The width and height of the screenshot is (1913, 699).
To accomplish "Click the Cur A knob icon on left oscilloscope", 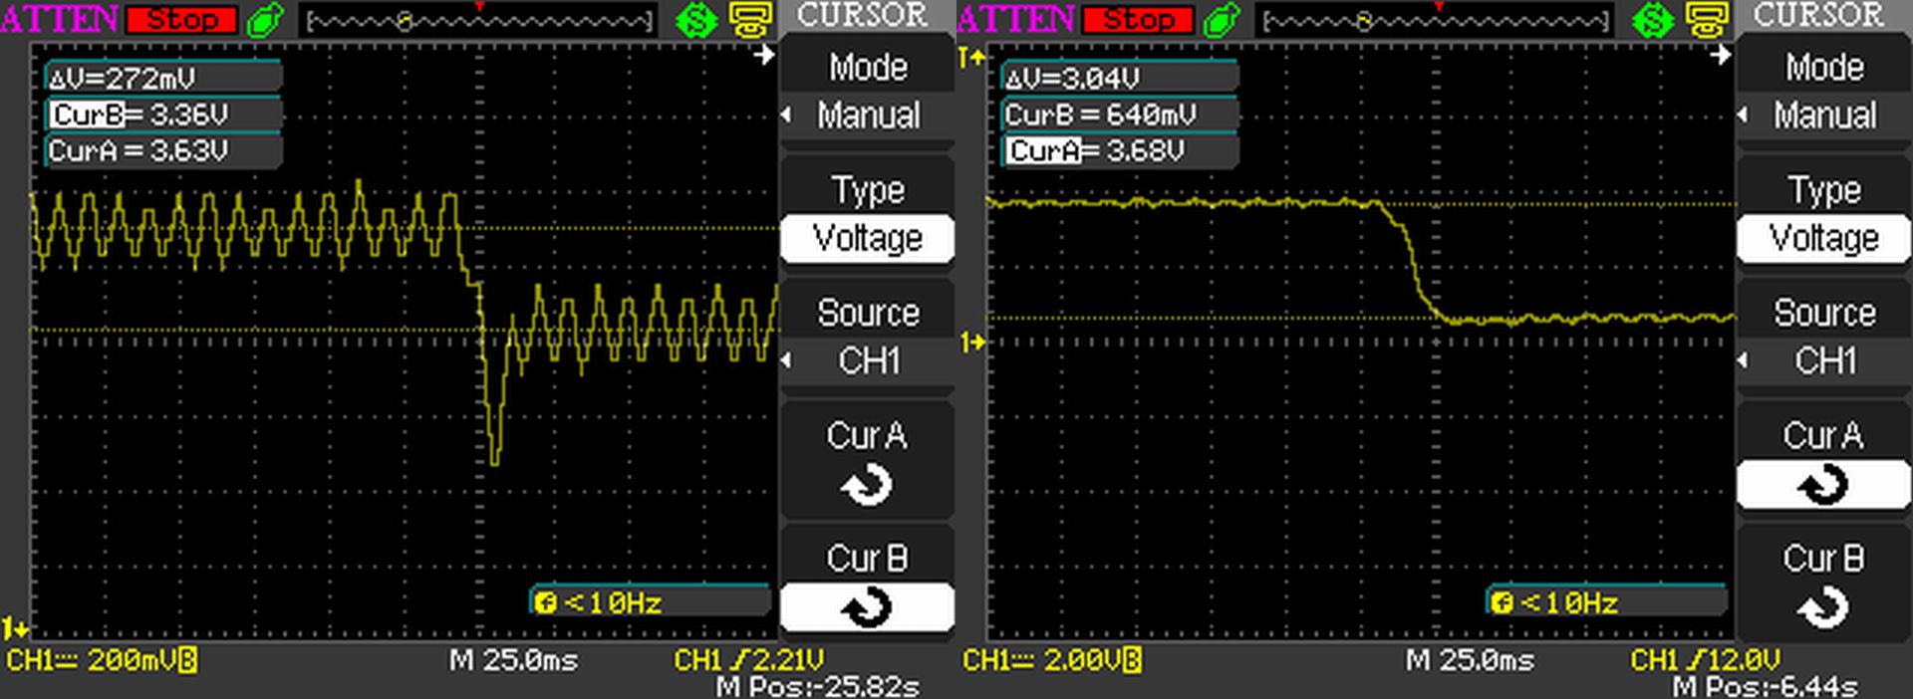I will 866,486.
